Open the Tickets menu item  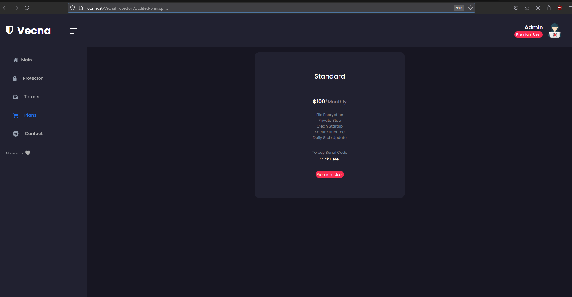tap(32, 97)
